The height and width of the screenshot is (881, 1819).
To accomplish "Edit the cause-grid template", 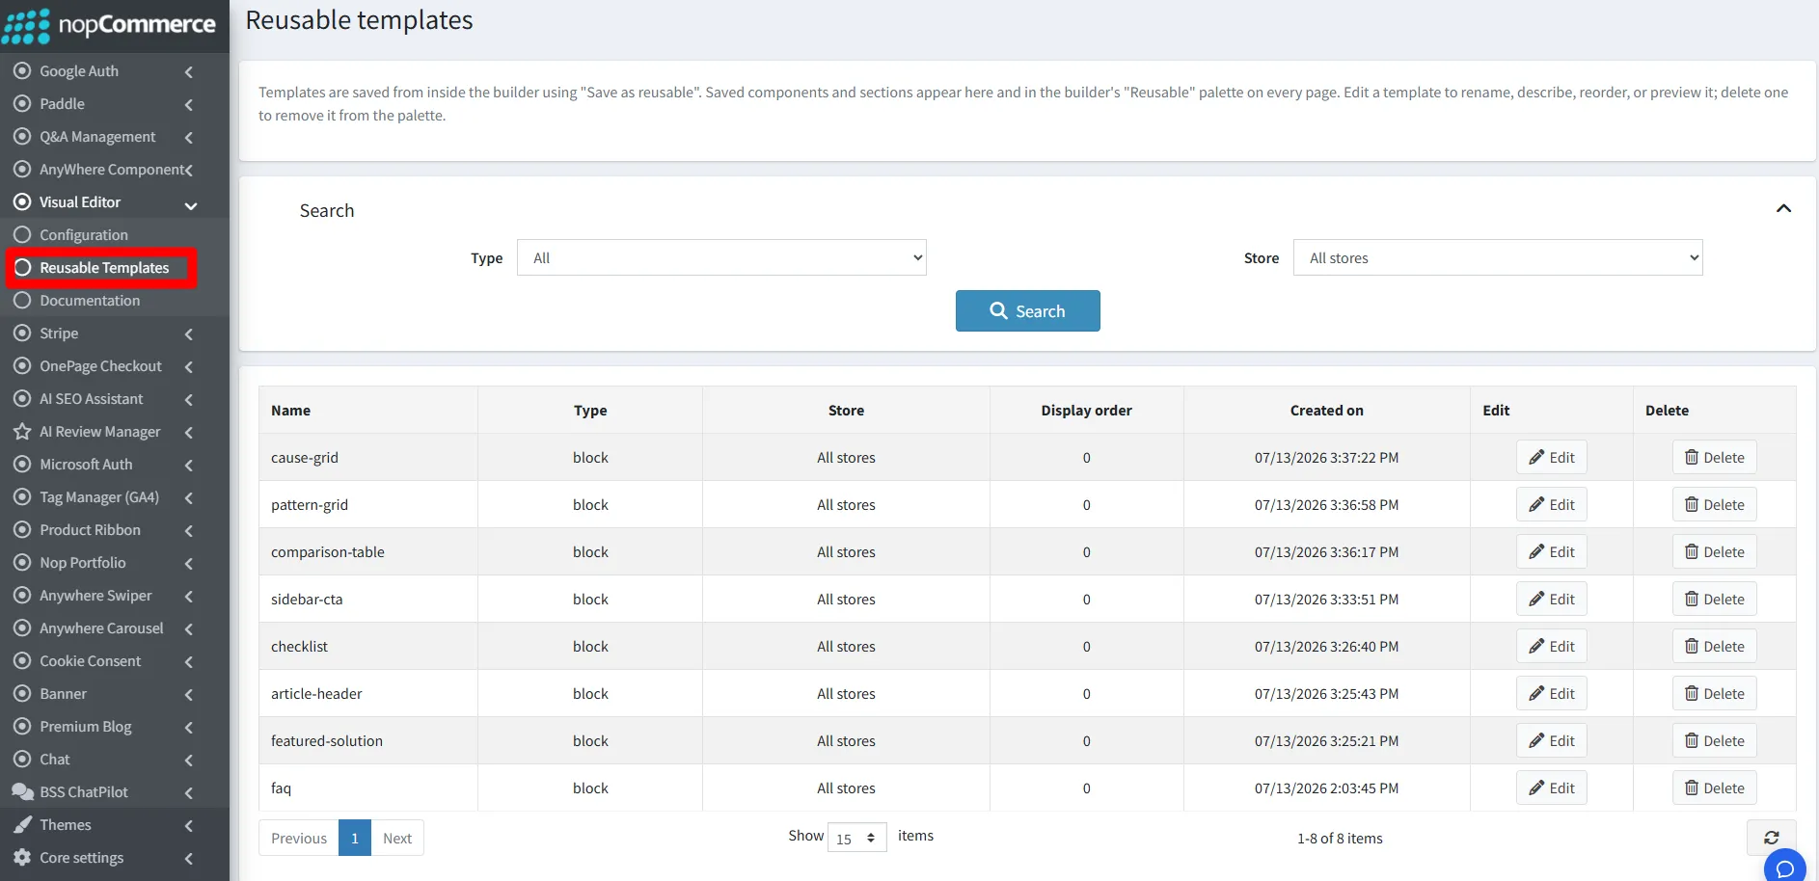I will pos(1551,457).
